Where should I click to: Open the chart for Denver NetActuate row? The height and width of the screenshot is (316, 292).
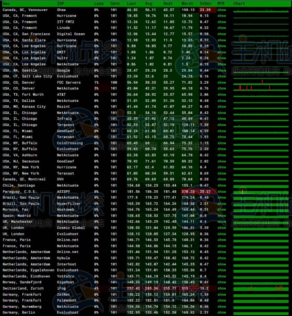[x=261, y=88]
